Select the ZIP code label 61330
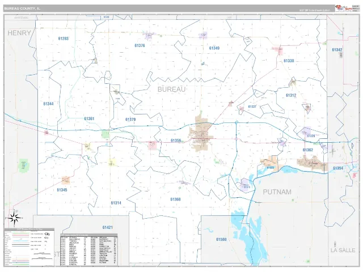 pos(289,61)
